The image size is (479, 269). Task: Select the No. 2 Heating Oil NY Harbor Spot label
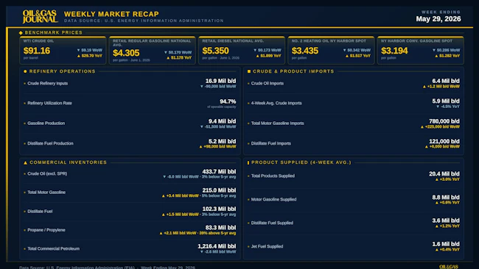(329, 41)
